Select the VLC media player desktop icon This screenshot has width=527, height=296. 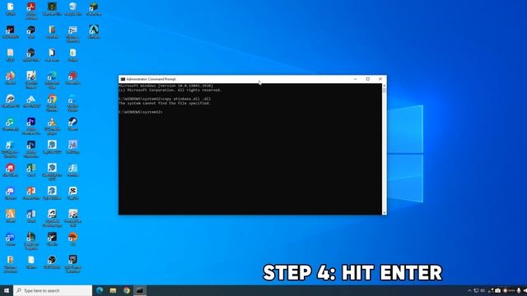pyautogui.click(x=52, y=126)
